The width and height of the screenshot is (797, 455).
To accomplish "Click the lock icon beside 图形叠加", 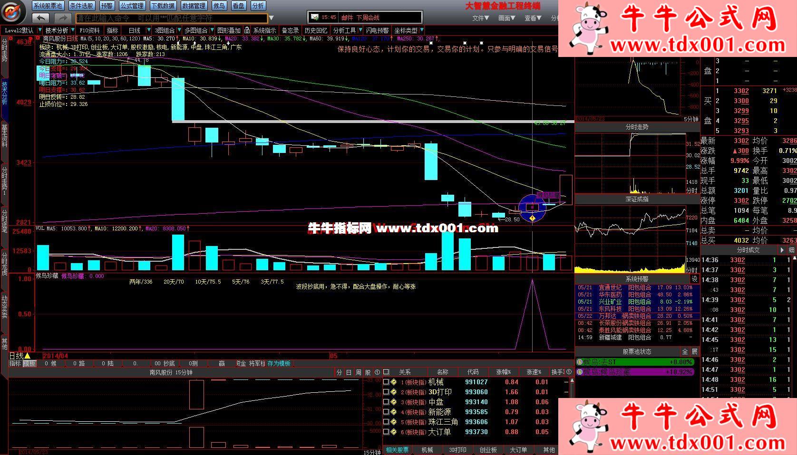I will 247,30.
